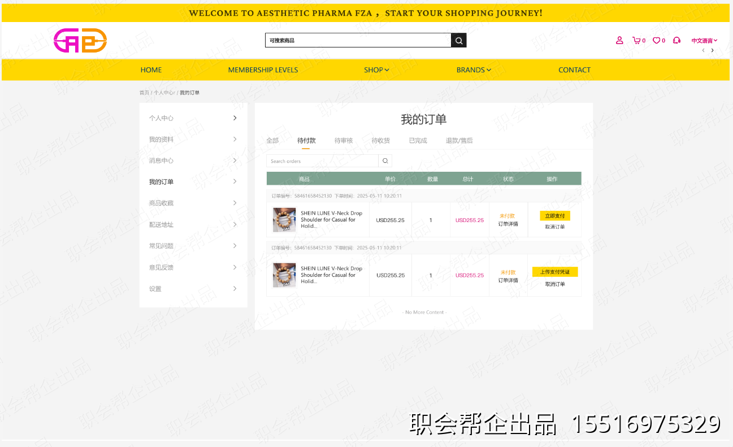Open the user account icon
The height and width of the screenshot is (447, 733).
[x=619, y=40]
